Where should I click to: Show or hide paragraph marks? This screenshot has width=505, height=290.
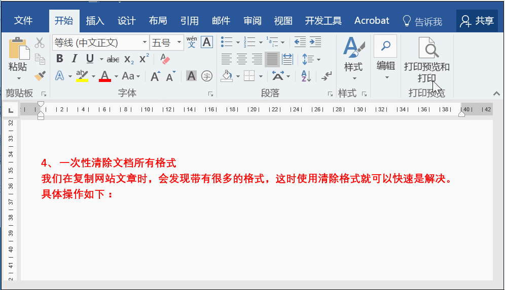pyautogui.click(x=326, y=76)
